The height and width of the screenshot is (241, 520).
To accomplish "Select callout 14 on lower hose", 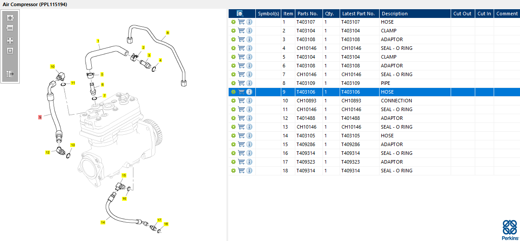I will click(103, 223).
